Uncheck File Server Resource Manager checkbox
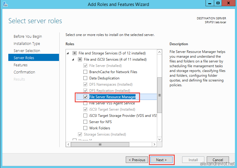 (x=85, y=97)
